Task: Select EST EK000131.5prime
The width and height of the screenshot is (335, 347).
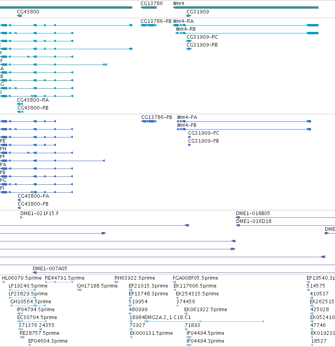Action: 151,333
